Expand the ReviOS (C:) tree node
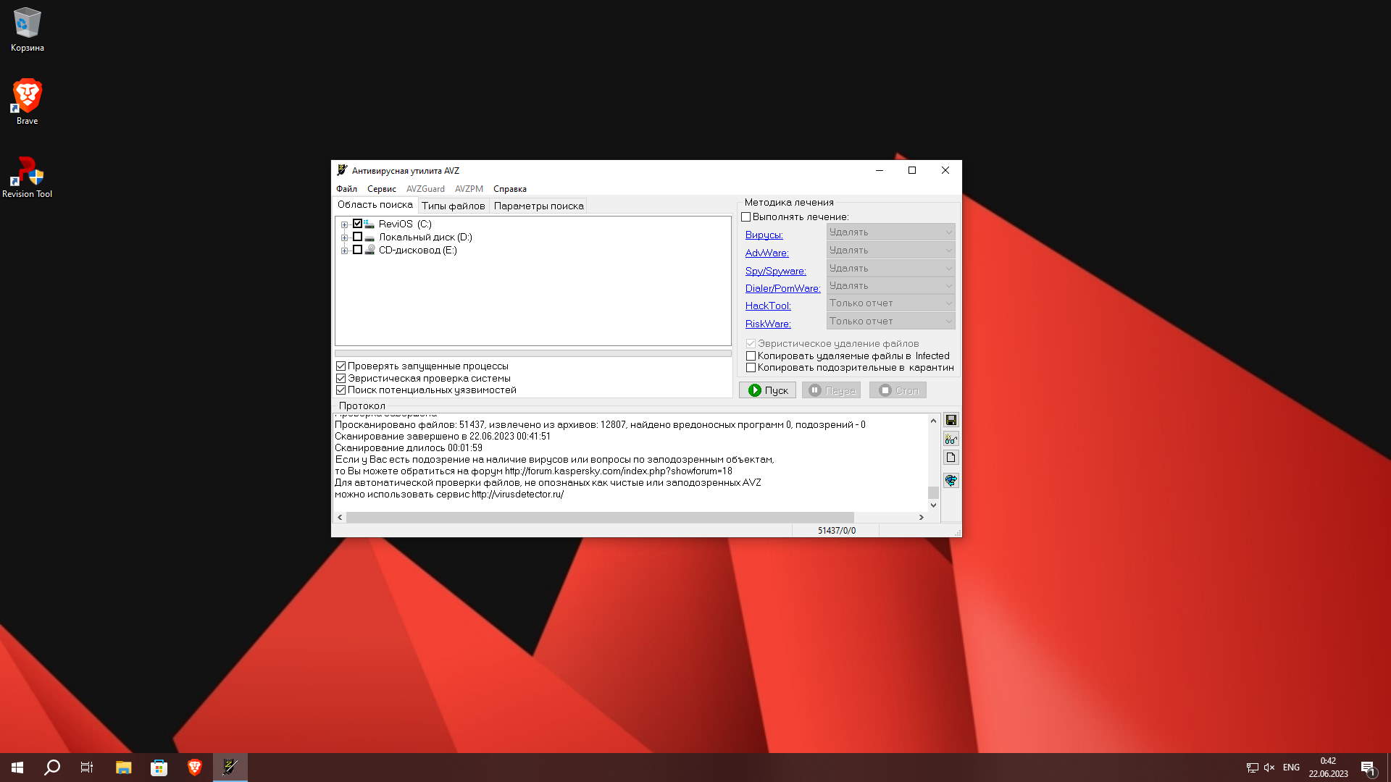This screenshot has height=782, width=1391. point(344,224)
